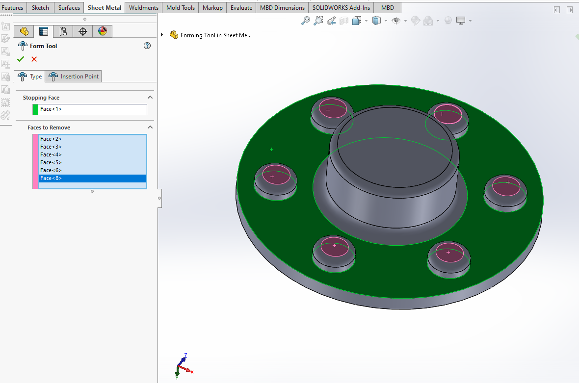579x383 pixels.
Task: Open the Weldments ribbon tab
Action: [x=143, y=8]
